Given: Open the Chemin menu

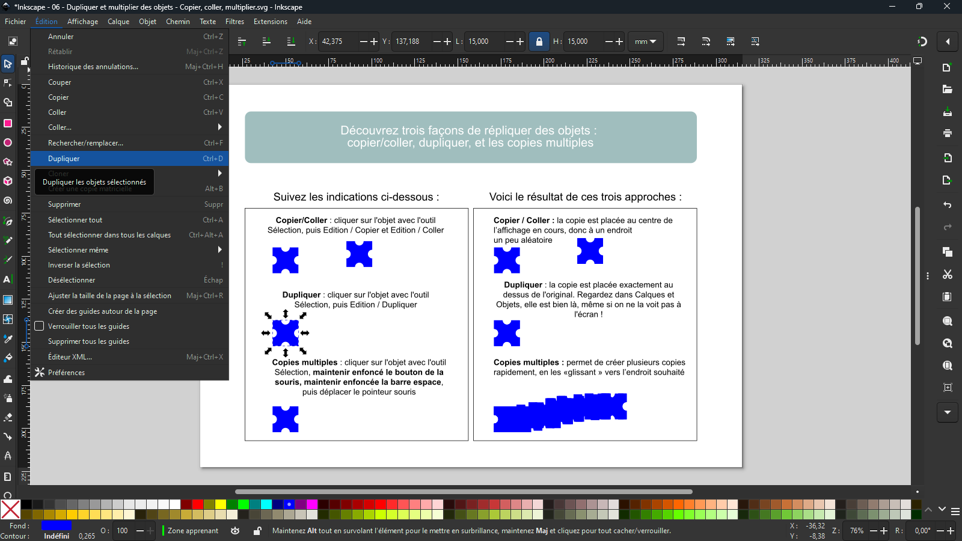Looking at the screenshot, I should 178,22.
